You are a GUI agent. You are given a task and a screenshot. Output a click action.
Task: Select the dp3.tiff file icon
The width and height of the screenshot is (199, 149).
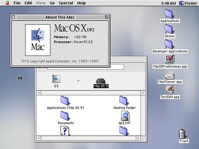(125, 116)
